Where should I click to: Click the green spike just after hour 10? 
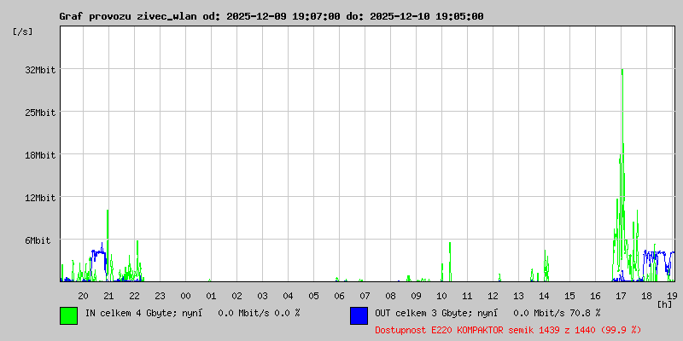(x=450, y=261)
